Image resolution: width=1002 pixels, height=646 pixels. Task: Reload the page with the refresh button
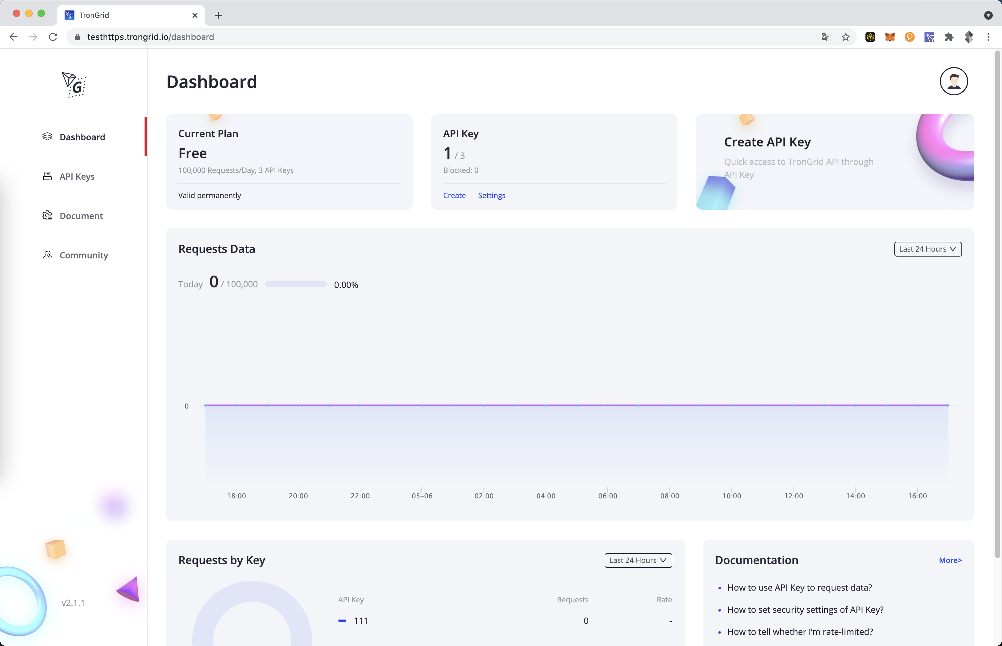53,37
